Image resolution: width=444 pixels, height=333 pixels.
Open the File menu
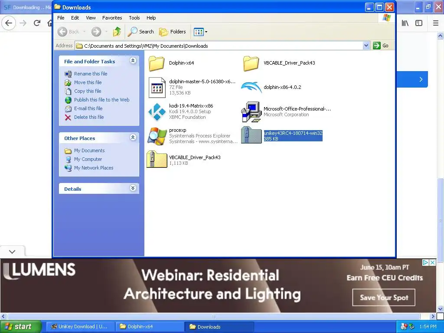[x=61, y=17]
